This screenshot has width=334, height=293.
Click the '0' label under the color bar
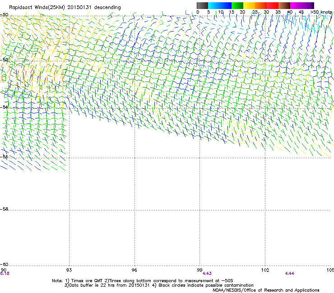pos(198,12)
